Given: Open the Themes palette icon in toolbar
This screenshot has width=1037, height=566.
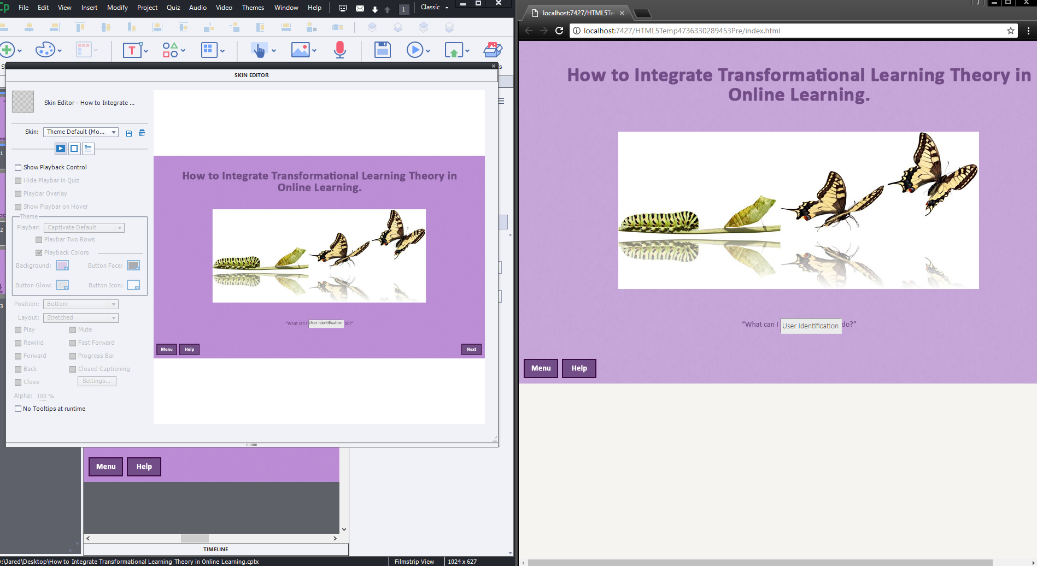Looking at the screenshot, I should (x=45, y=50).
